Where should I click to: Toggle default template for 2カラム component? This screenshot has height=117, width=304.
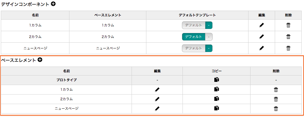197,37
